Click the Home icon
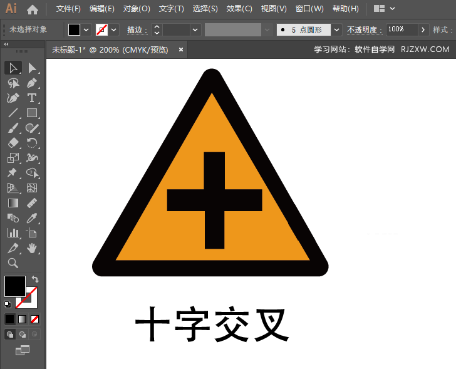 pos(33,9)
